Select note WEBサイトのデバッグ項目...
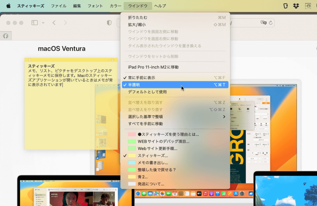317x206 pixels. pyautogui.click(x=175, y=141)
